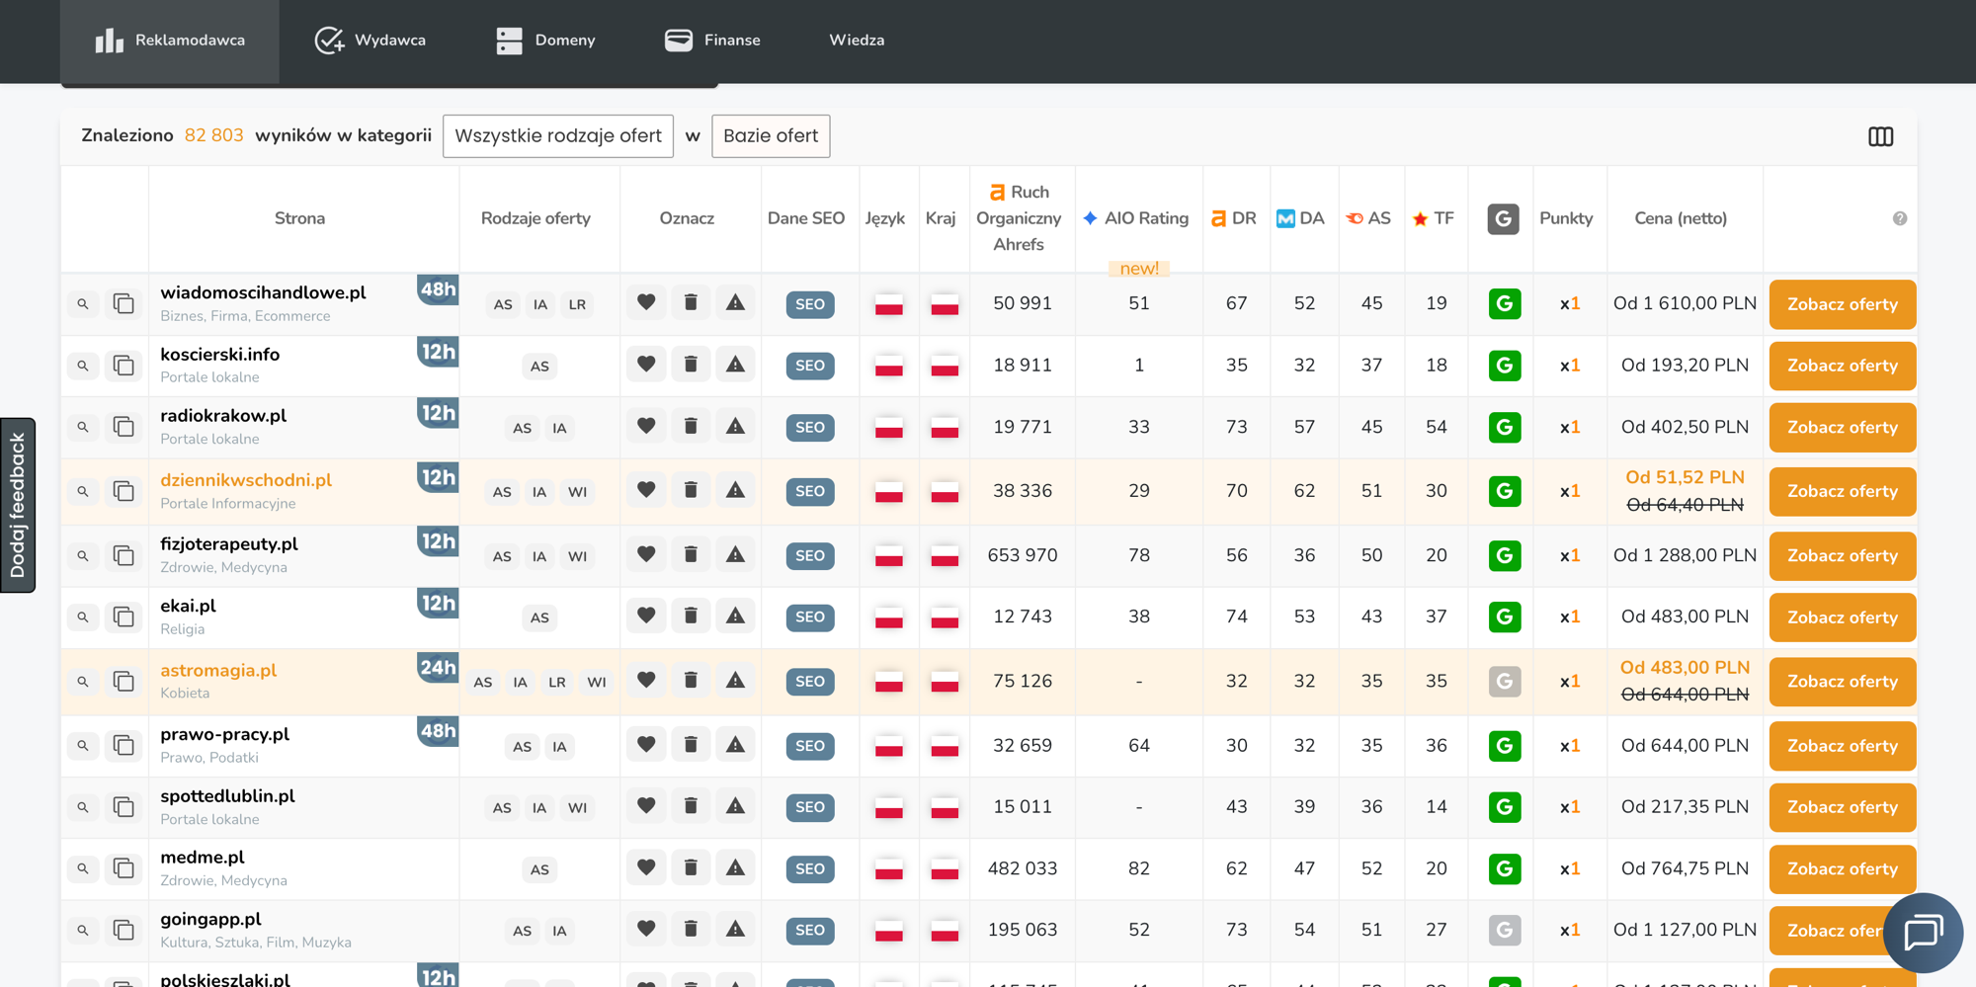Open the Reklamodawca tab
This screenshot has height=987, width=1976.
point(170,41)
